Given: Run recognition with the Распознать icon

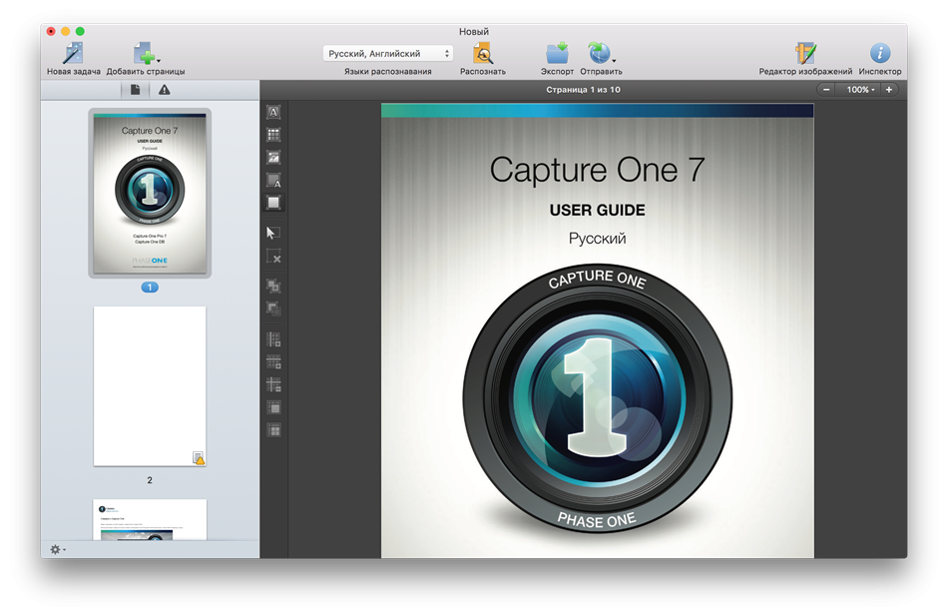Looking at the screenshot, I should (482, 53).
